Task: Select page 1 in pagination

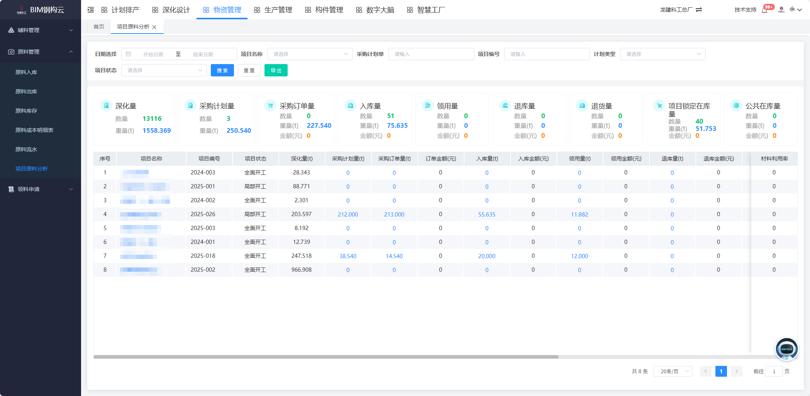Action: point(721,371)
